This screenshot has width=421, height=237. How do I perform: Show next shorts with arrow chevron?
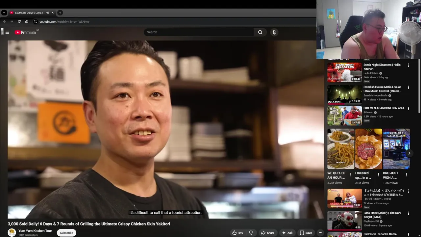point(409,153)
